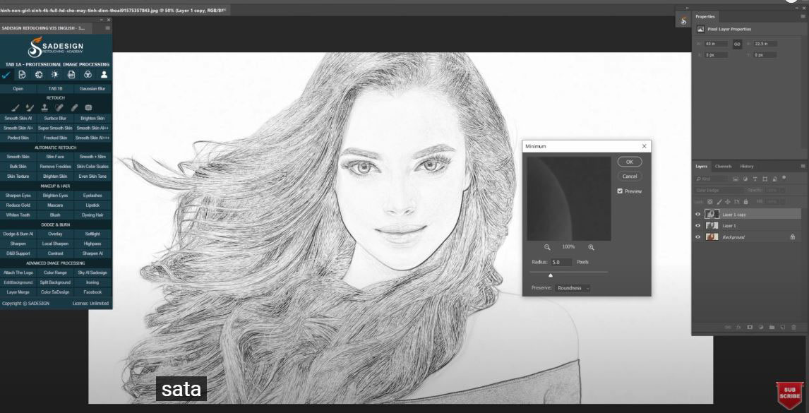
Task: Click the blue checkmark icon in SaDesign panel
Action: tap(6, 75)
